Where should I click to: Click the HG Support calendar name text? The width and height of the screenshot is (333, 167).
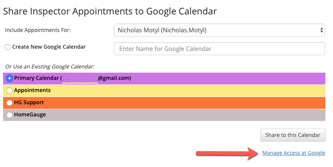(x=29, y=103)
